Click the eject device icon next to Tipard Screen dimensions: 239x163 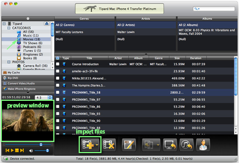pos(47,24)
